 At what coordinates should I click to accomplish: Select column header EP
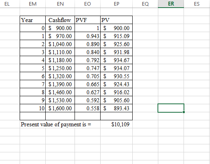pyautogui.click(x=116, y=4)
